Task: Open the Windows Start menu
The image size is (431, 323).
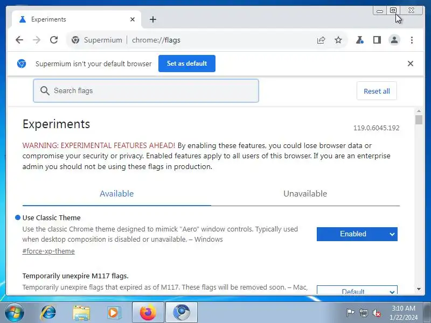Action: point(14,312)
